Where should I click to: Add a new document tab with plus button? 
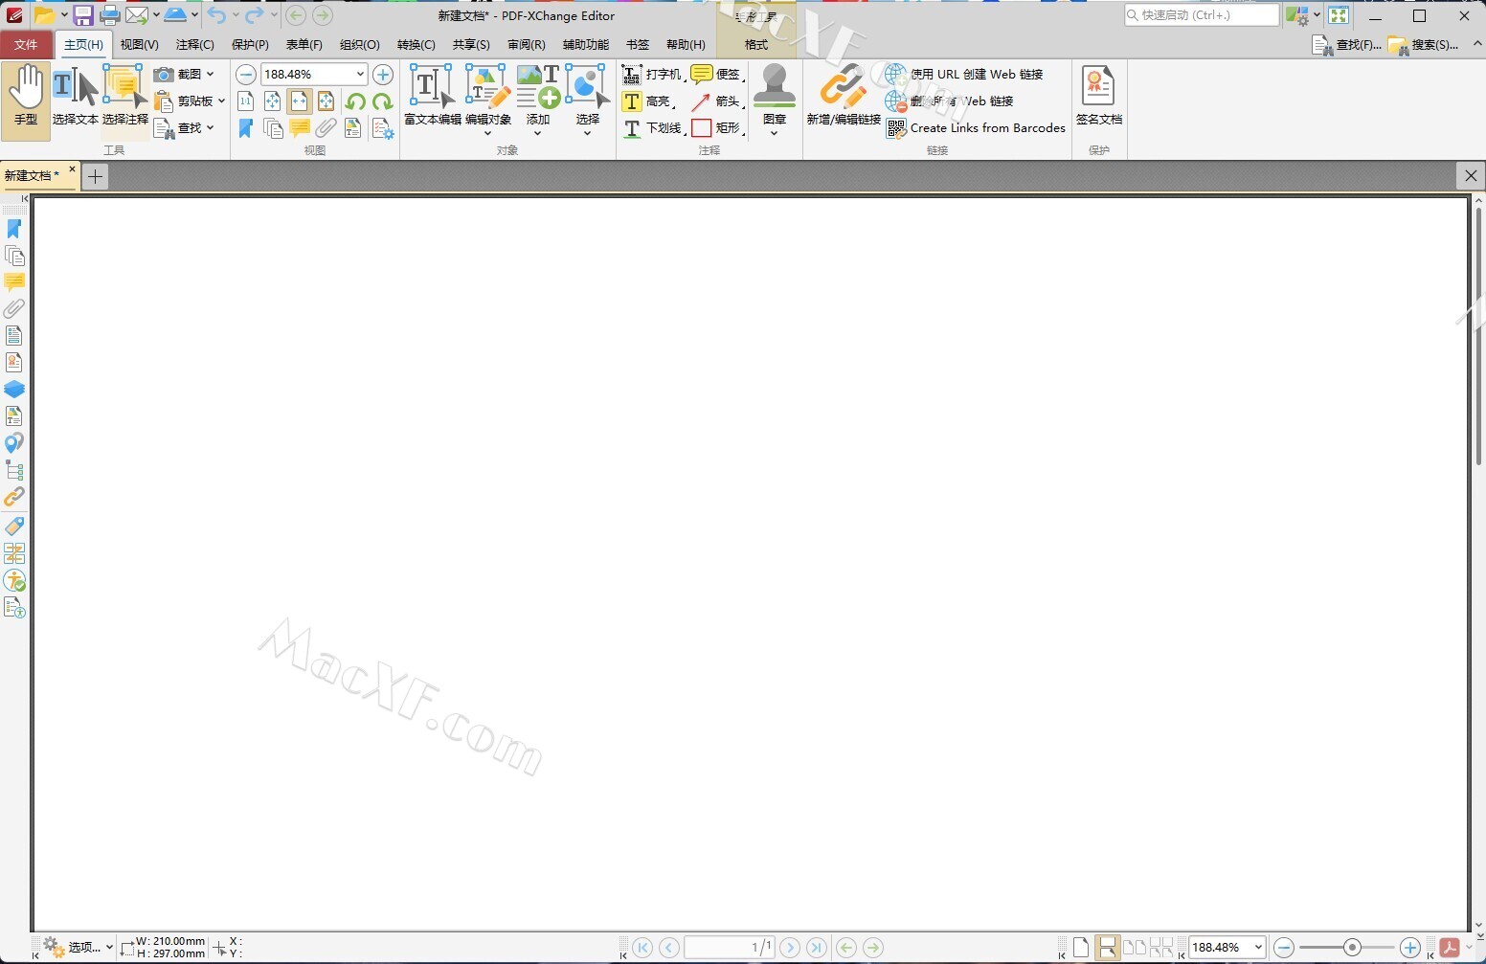pyautogui.click(x=95, y=176)
